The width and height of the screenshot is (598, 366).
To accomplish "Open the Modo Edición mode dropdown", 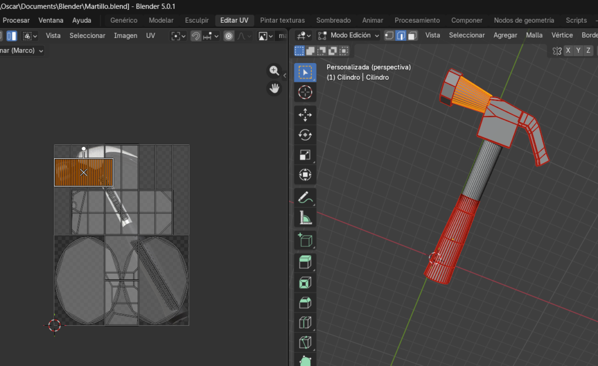I will [x=348, y=36].
